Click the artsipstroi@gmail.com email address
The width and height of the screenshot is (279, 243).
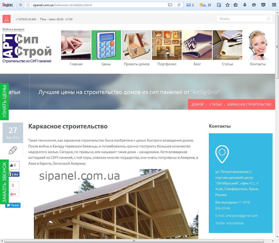pyautogui.click(x=242, y=216)
